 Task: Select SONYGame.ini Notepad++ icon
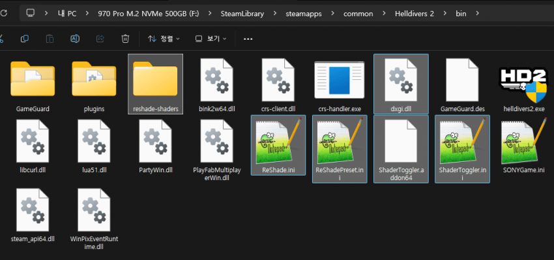(x=523, y=141)
